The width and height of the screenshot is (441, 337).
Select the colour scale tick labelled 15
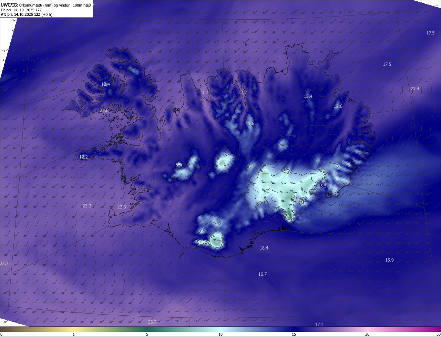[x=294, y=334]
